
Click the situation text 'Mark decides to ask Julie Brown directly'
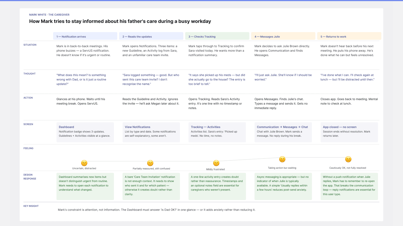282,51
